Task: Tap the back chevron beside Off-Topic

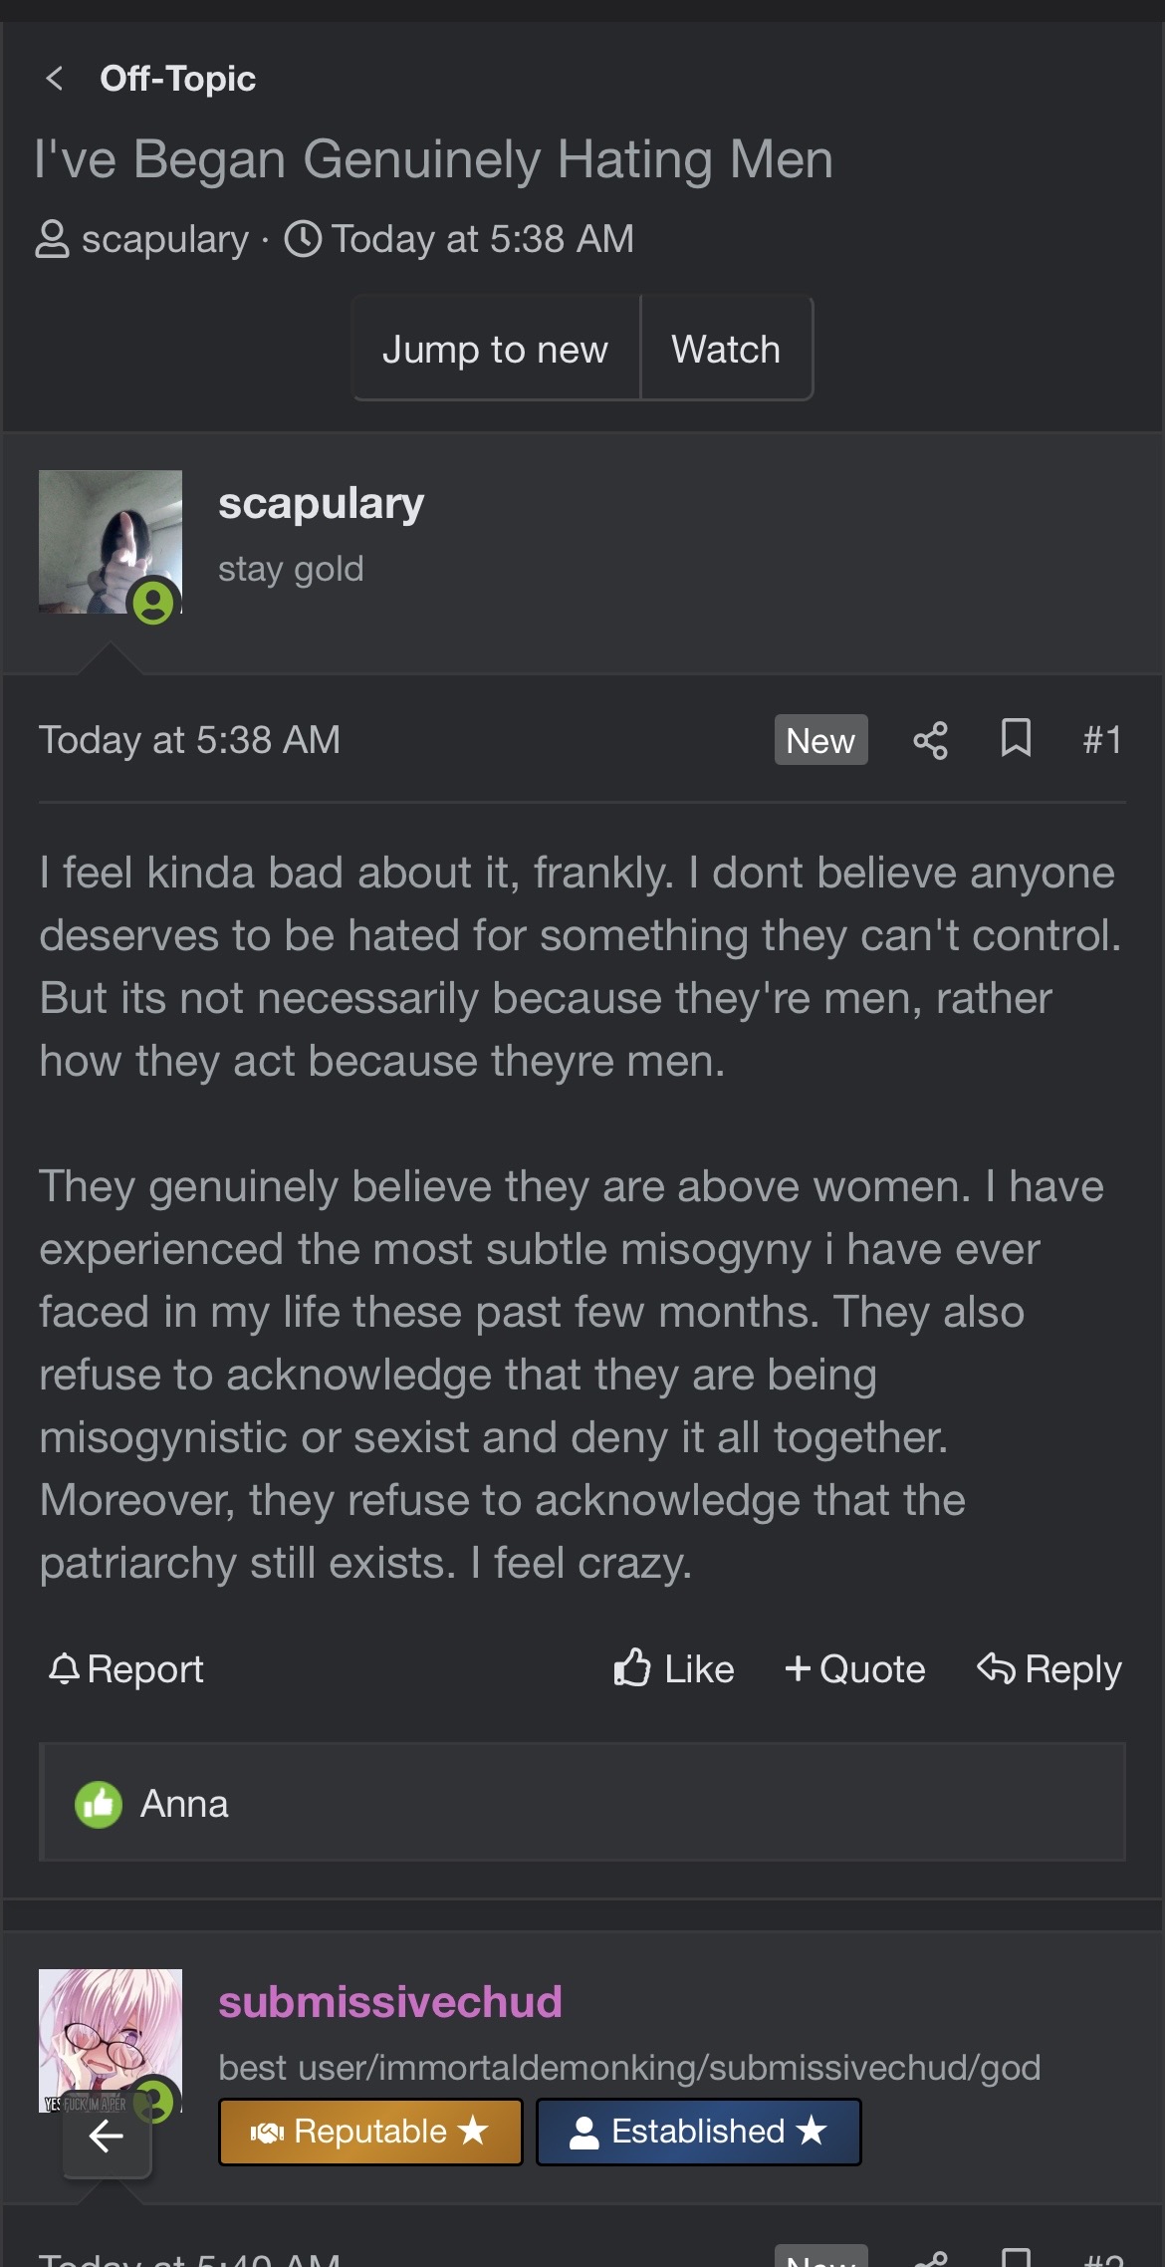Action: (x=55, y=79)
